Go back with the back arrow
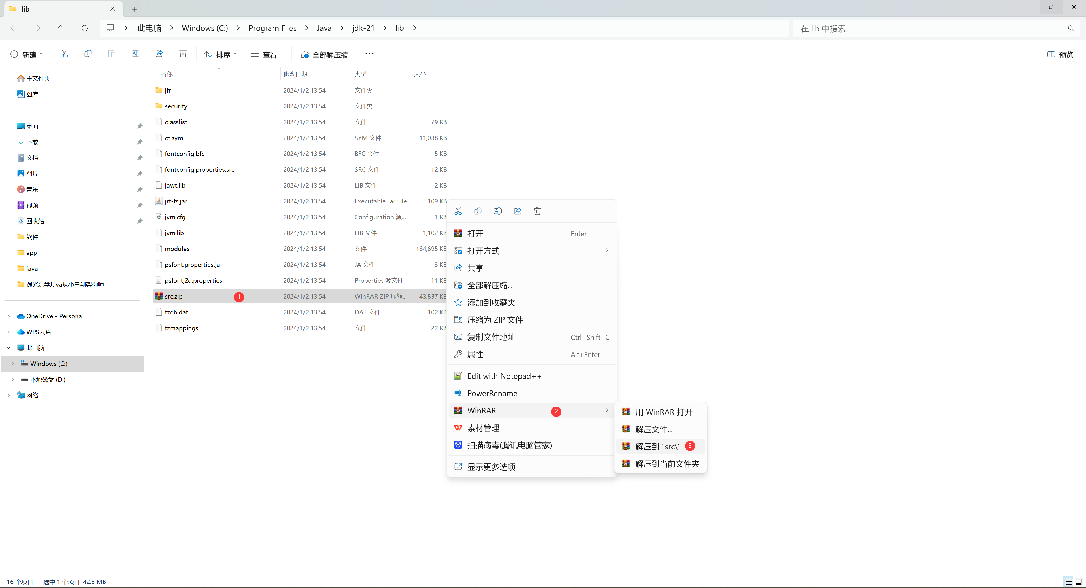The image size is (1086, 588). 14,28
